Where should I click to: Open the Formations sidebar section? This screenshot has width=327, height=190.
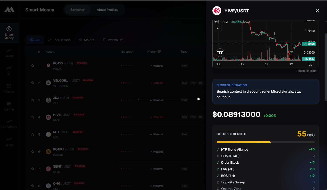pos(9,124)
